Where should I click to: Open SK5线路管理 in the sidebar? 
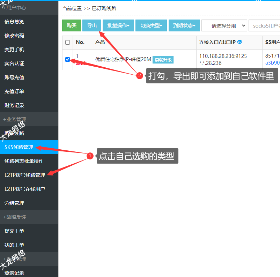[x=19, y=147]
